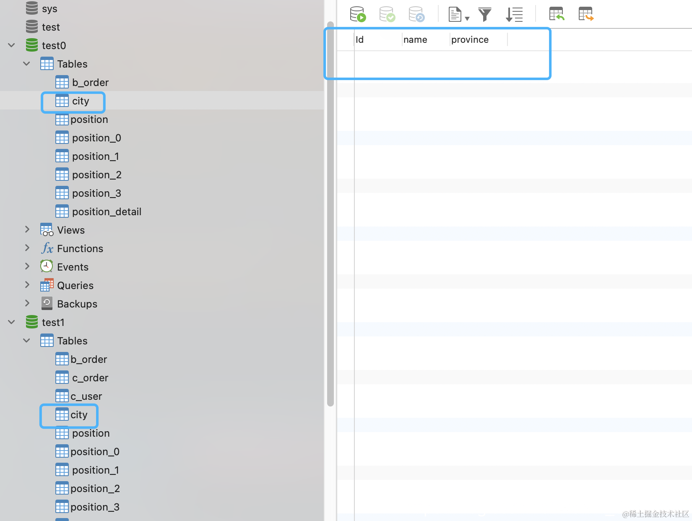Click the green test0 database icon

click(32, 45)
